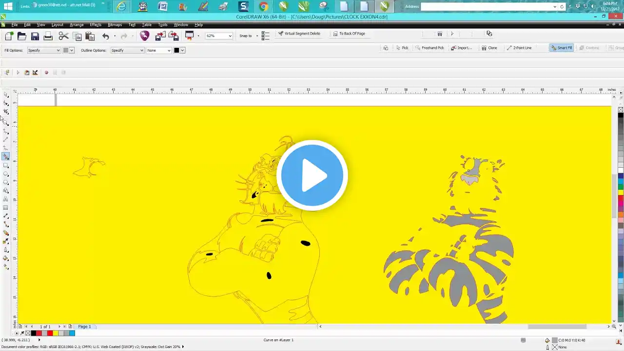Open the Layout menu
The height and width of the screenshot is (351, 624).
coord(58,25)
